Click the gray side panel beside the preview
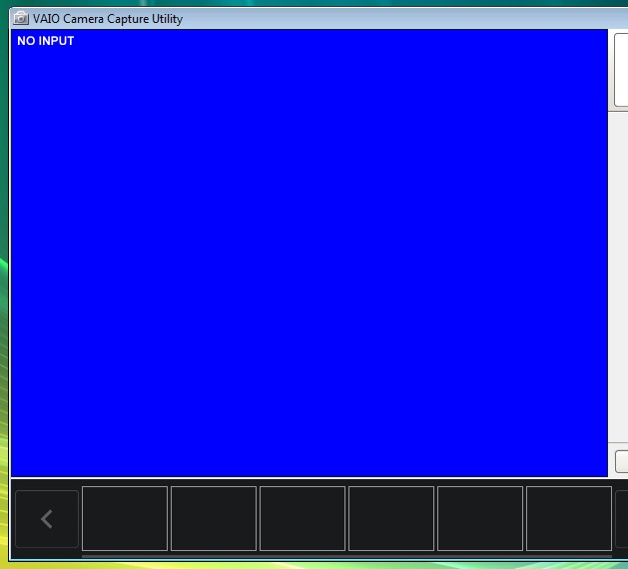The image size is (628, 569). tap(619, 280)
